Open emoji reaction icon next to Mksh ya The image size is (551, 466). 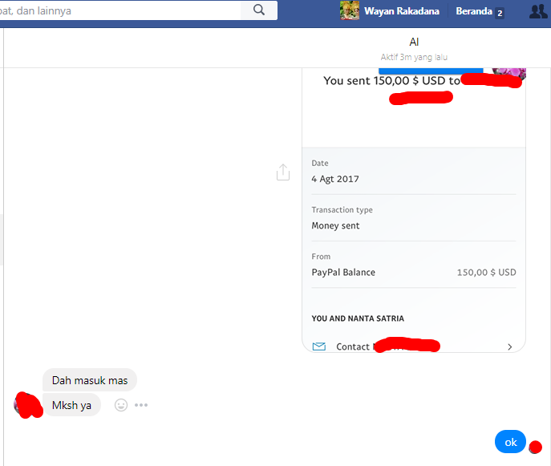(121, 405)
